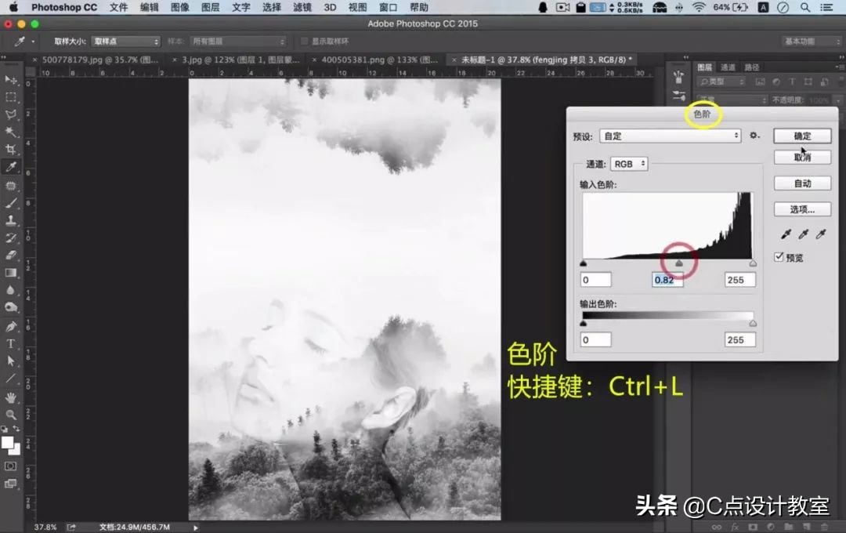Open the 通道 channel dropdown showing RGB
This screenshot has height=533, width=846.
pos(631,164)
